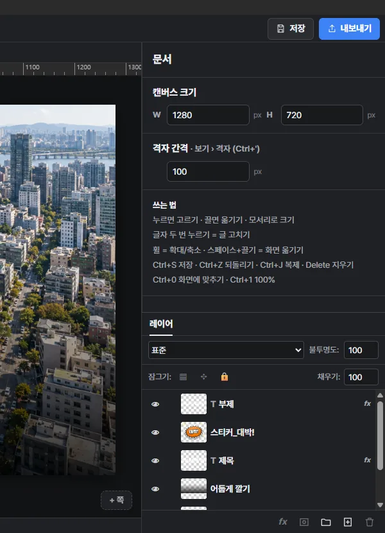Click the layer panel scroll down arrow
The image size is (385, 533).
point(381,505)
